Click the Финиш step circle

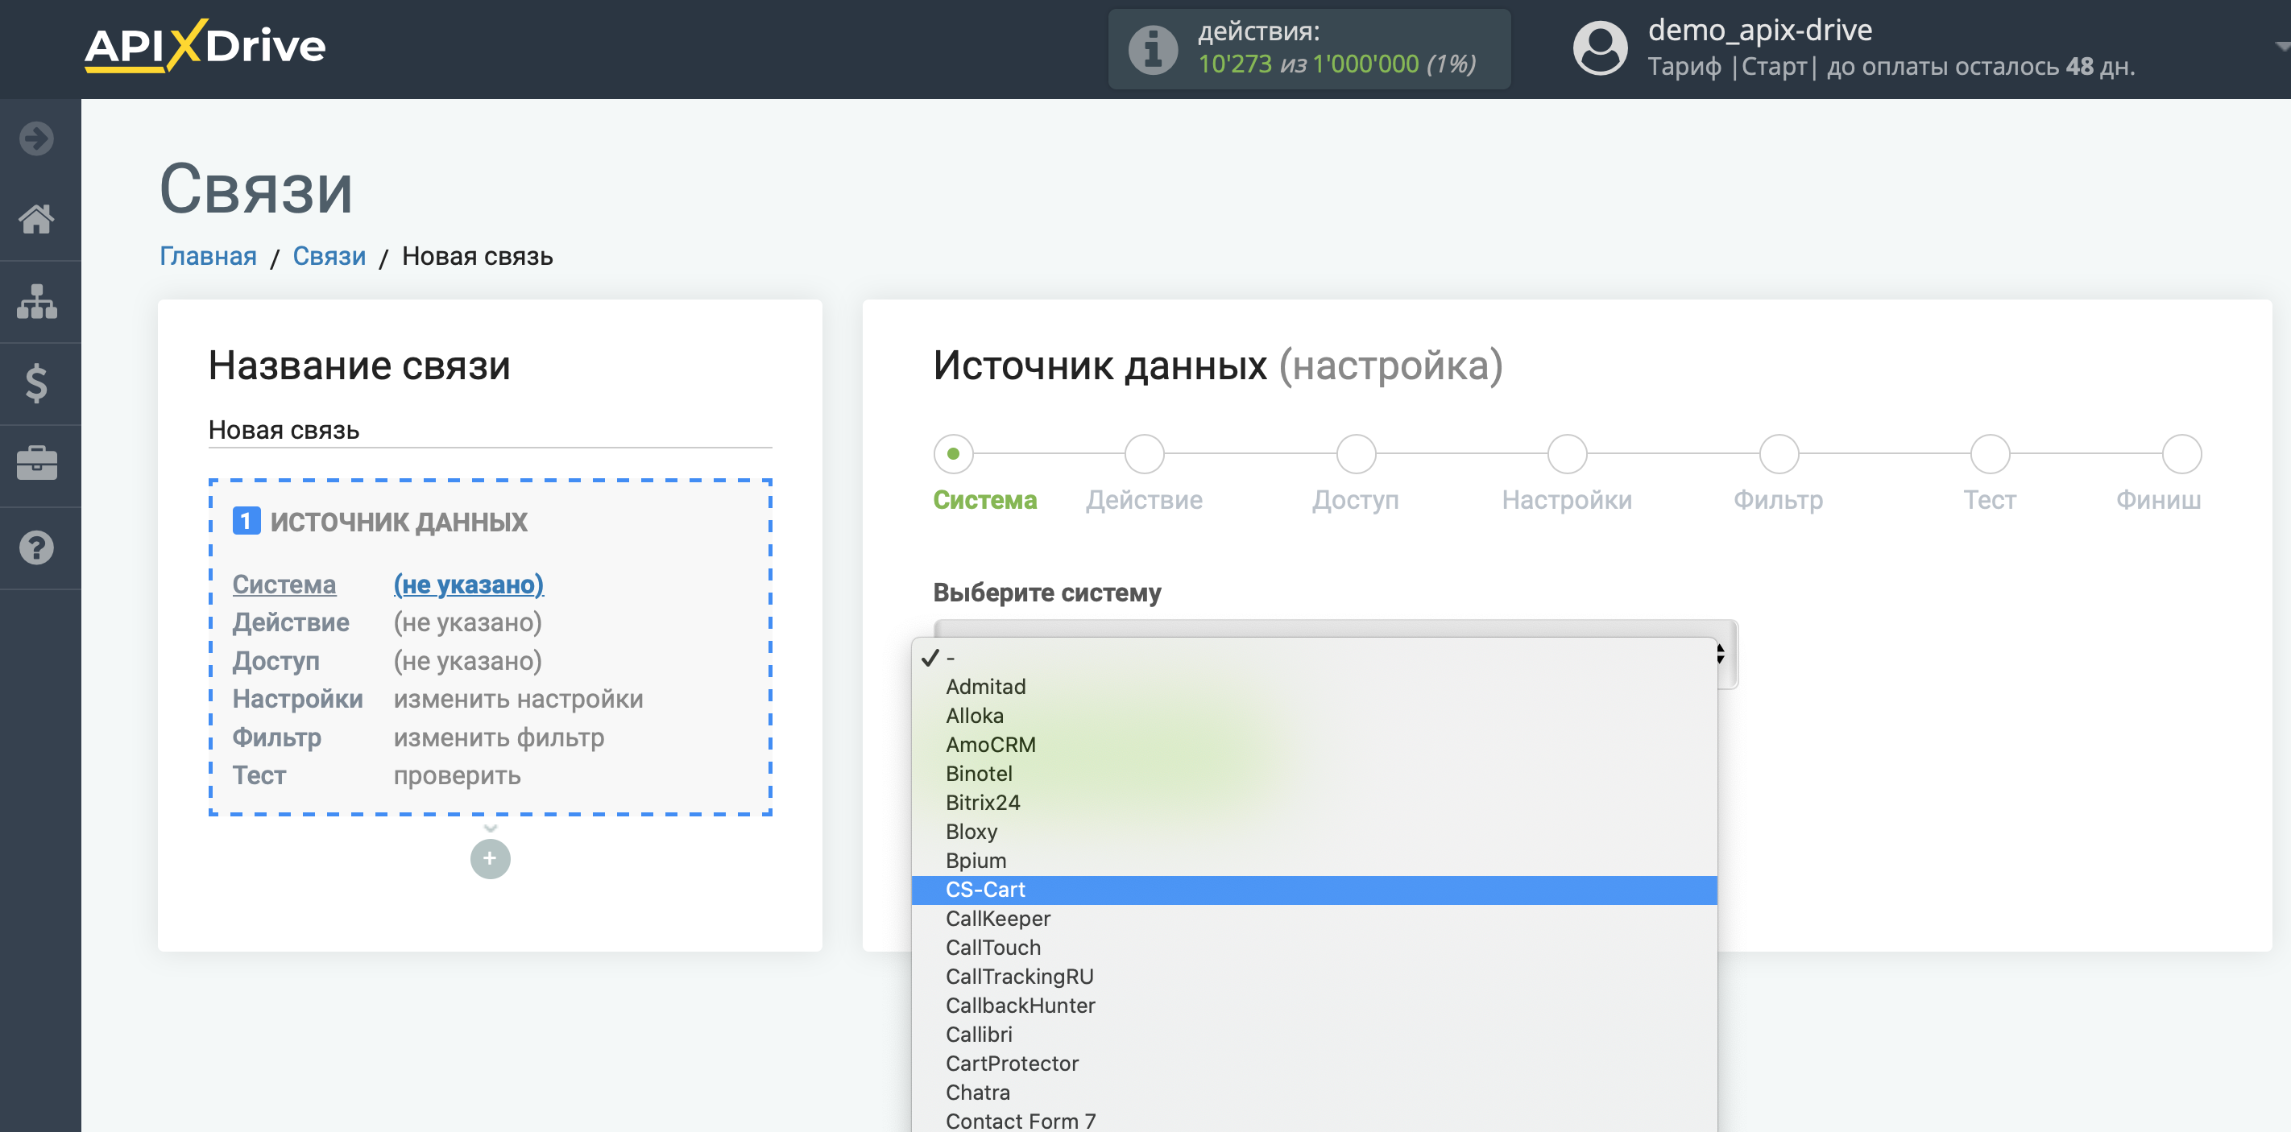pyautogui.click(x=2181, y=454)
